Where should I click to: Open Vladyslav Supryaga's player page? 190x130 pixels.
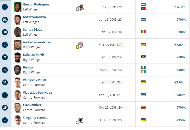click(37, 93)
